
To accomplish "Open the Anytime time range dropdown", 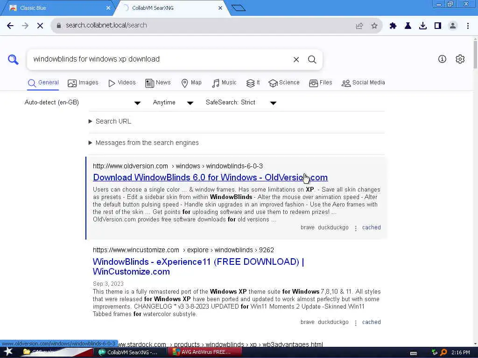I will click(x=173, y=103).
